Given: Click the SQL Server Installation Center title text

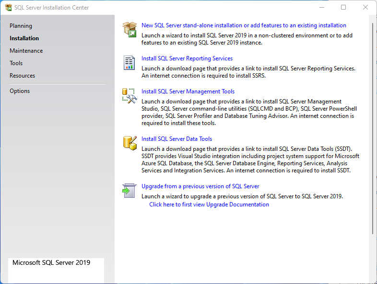Looking at the screenshot, I should (51, 8).
